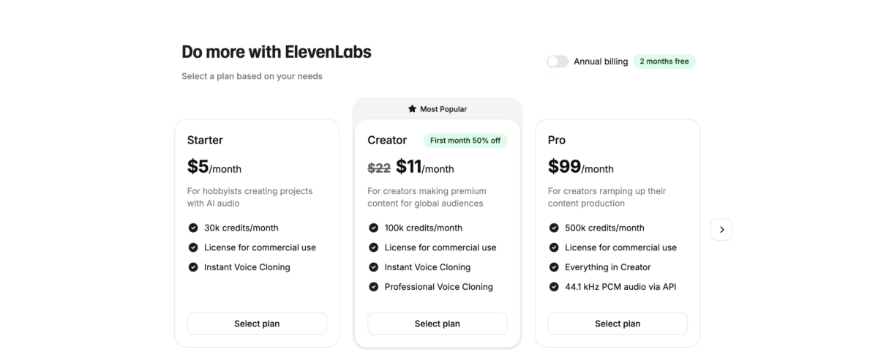Click the Pro plan $99/month price
The width and height of the screenshot is (878, 358).
[581, 167]
